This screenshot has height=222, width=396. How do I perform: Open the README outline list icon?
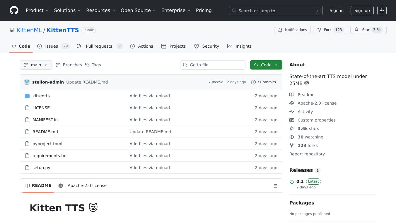(274, 186)
